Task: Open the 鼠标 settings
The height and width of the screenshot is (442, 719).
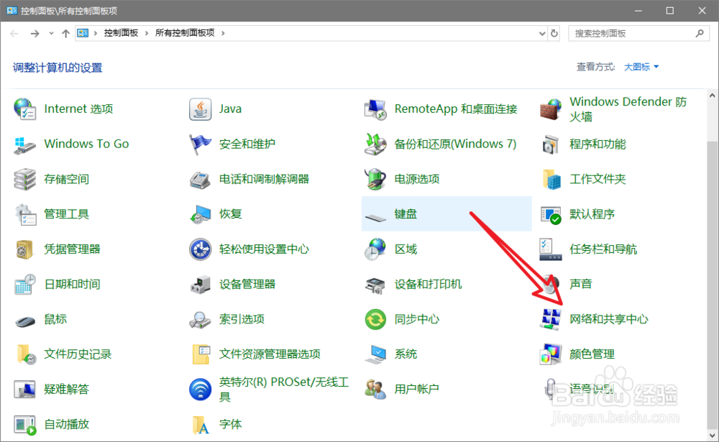Action: (x=54, y=319)
